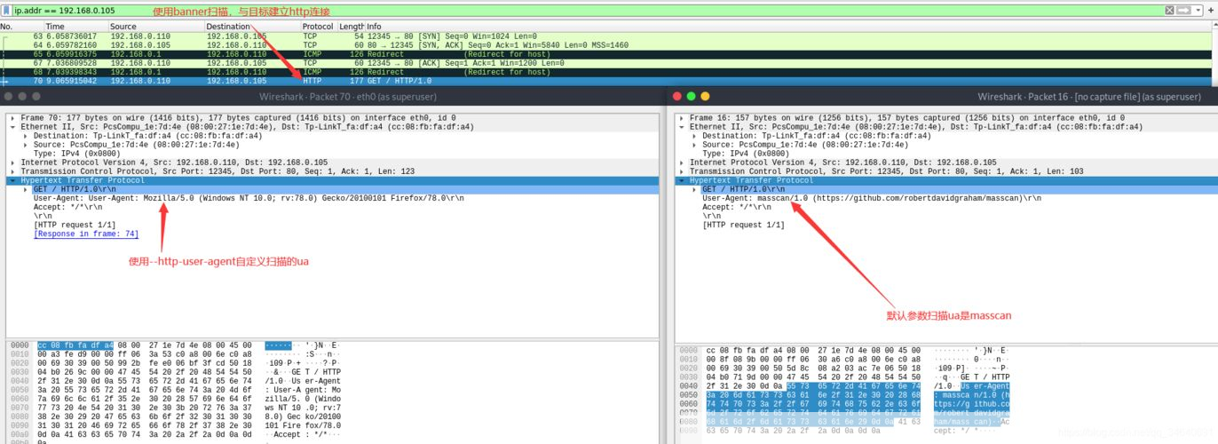The width and height of the screenshot is (1218, 444).
Task: Click red close button of Packet 16 window
Action: [x=678, y=96]
